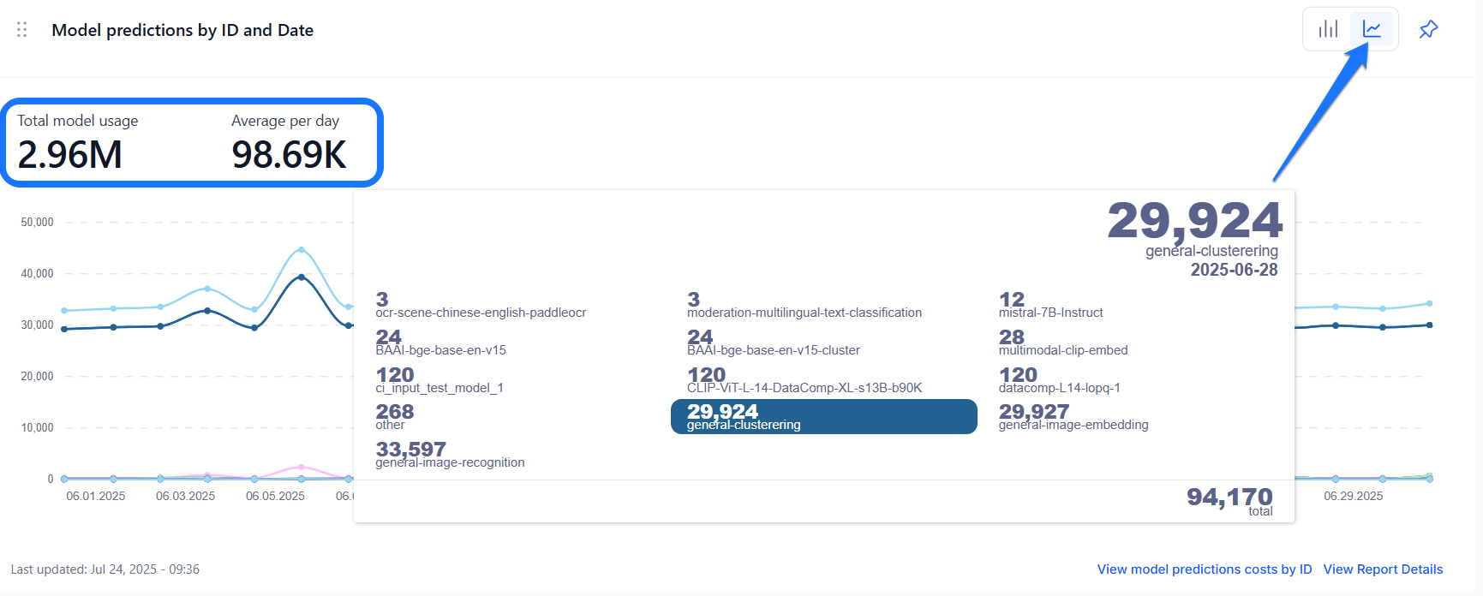This screenshot has width=1483, height=596.
Task: Open View Report Details link
Action: pyautogui.click(x=1383, y=569)
